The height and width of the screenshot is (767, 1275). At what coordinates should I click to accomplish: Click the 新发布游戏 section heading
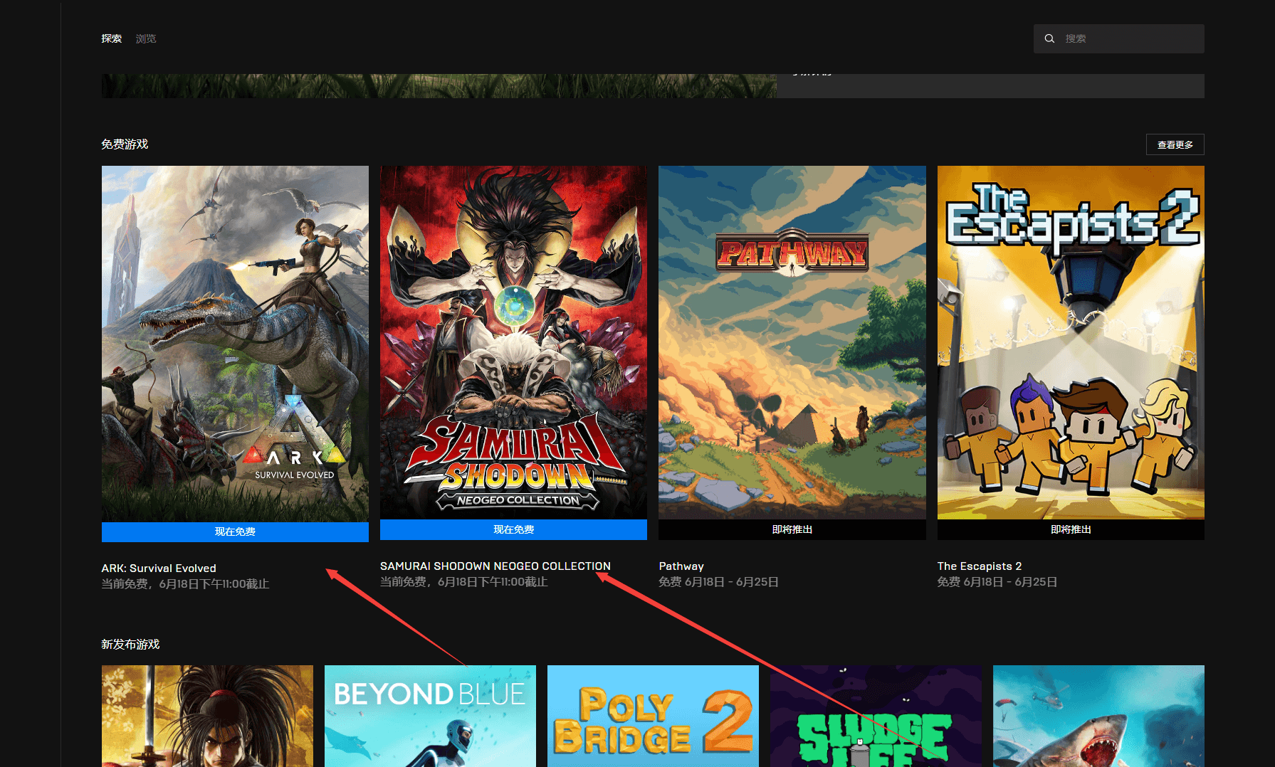pyautogui.click(x=130, y=644)
